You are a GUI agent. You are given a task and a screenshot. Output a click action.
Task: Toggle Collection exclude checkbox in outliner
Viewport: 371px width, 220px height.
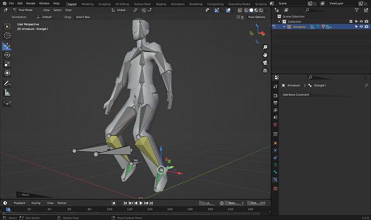(351, 22)
